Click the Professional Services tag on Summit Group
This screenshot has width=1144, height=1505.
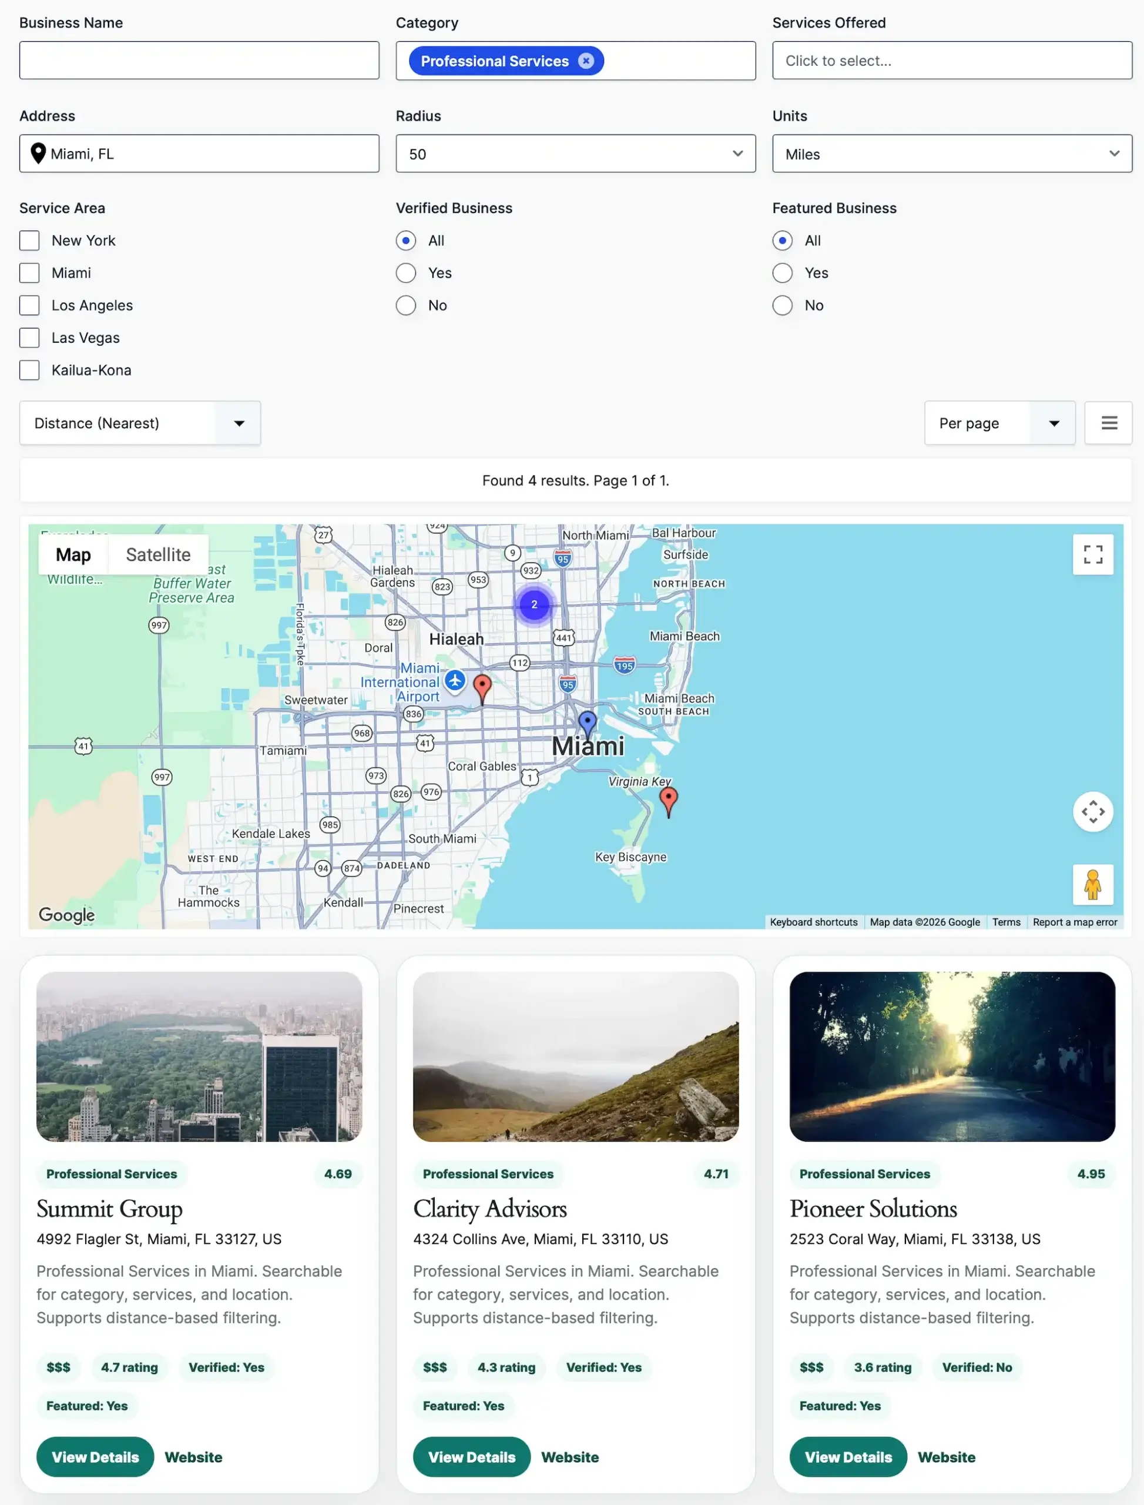point(112,1173)
